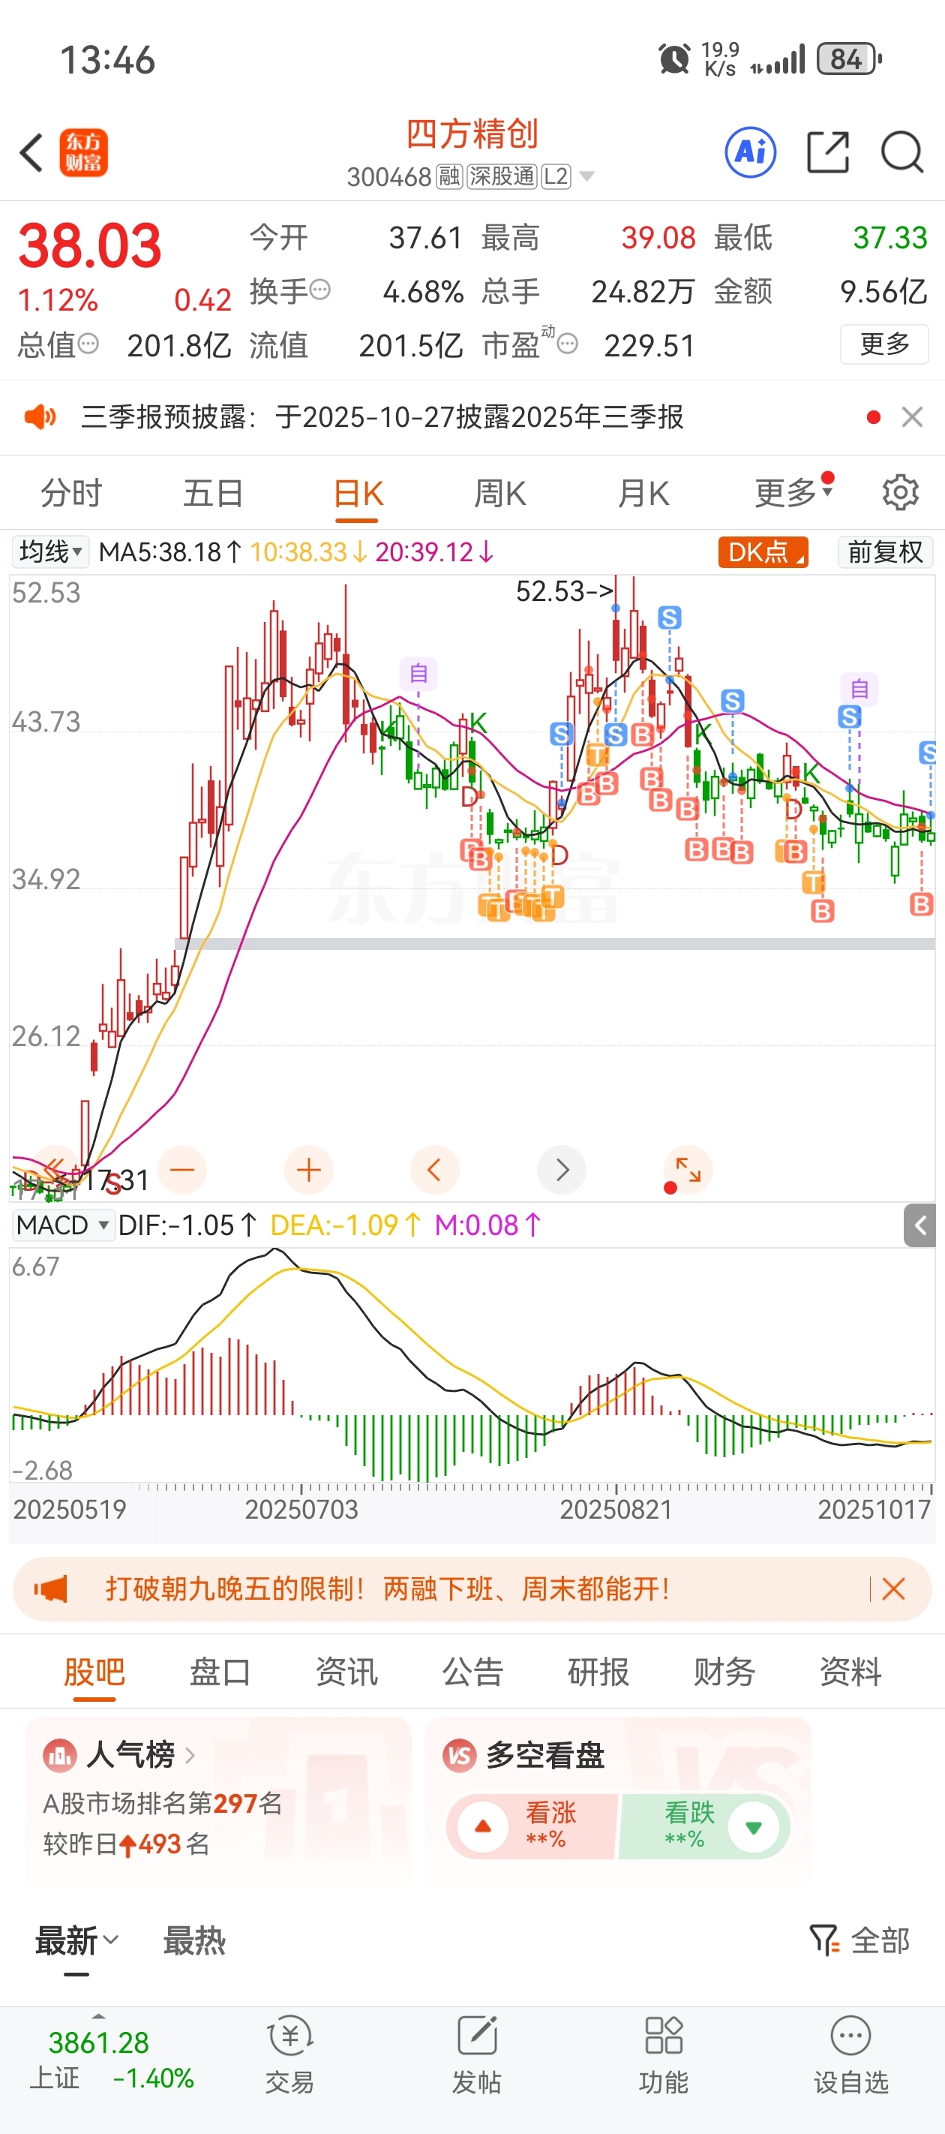Tap the 更多 quote details button
The height and width of the screenshot is (2134, 945).
(883, 344)
